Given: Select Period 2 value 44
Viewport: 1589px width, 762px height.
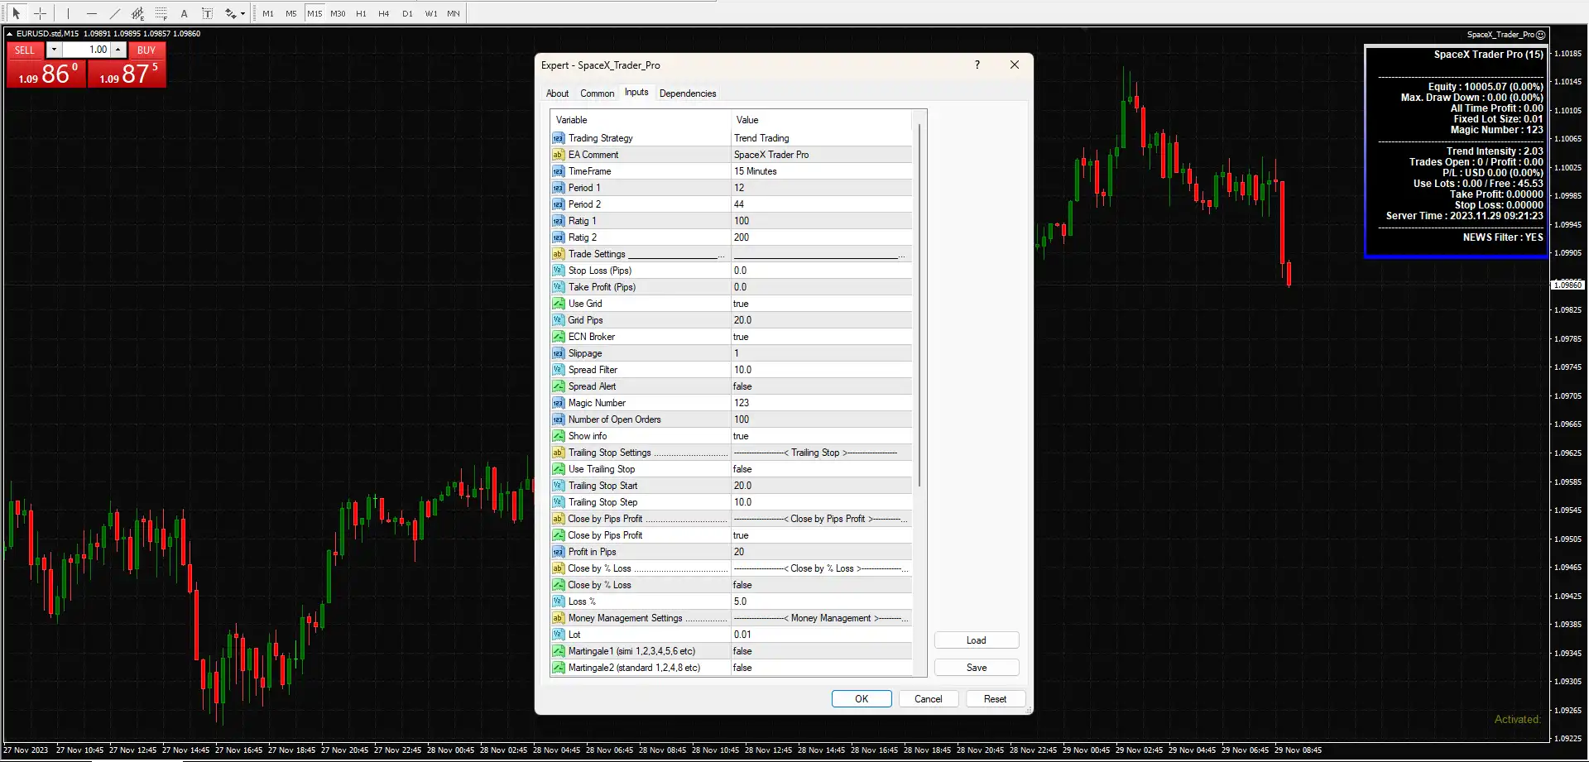Looking at the screenshot, I should pos(821,204).
